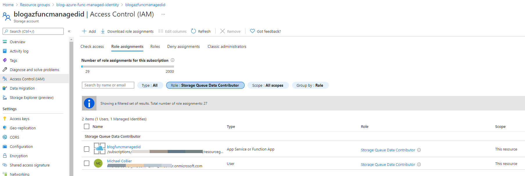
Task: Click the CORS icon in sidebar
Action: 5,137
